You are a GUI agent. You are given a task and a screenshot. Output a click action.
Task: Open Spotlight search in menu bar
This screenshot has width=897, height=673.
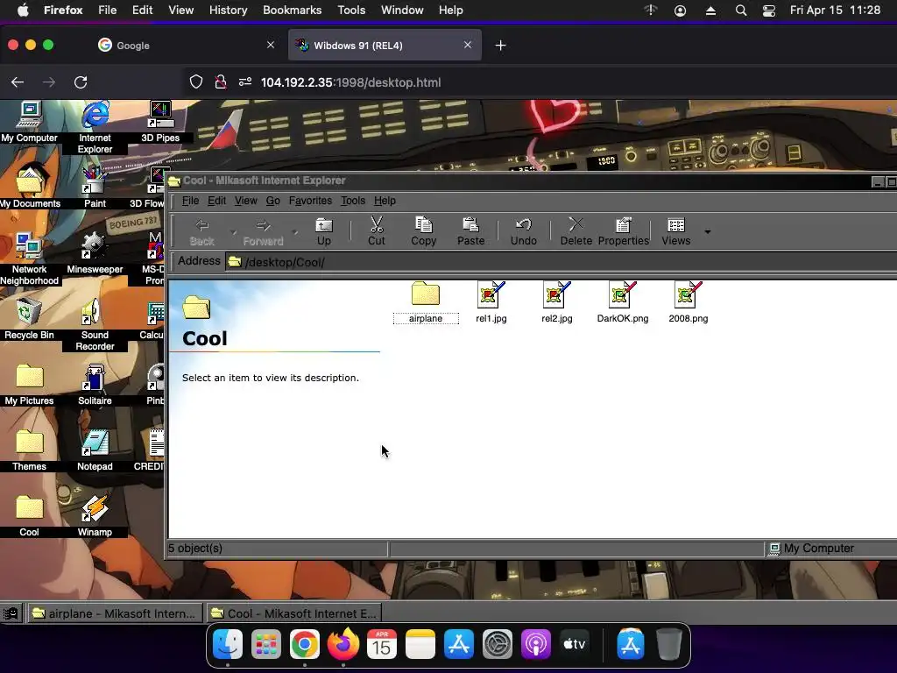[x=741, y=11]
